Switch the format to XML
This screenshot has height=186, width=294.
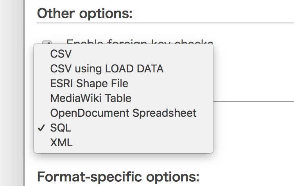(124, 142)
